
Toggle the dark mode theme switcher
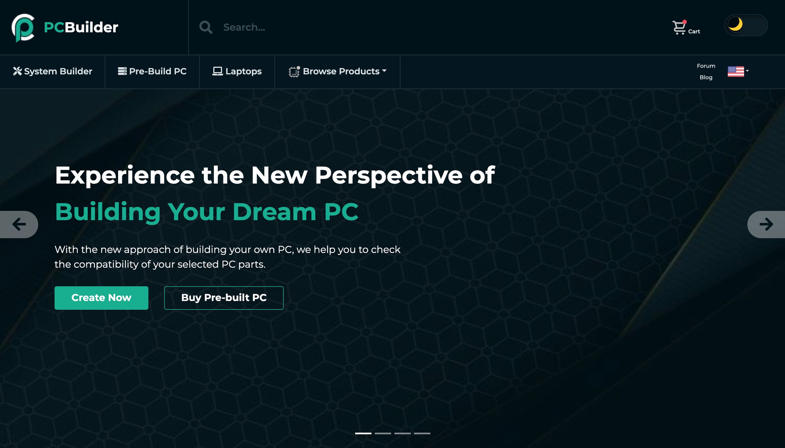pos(746,25)
